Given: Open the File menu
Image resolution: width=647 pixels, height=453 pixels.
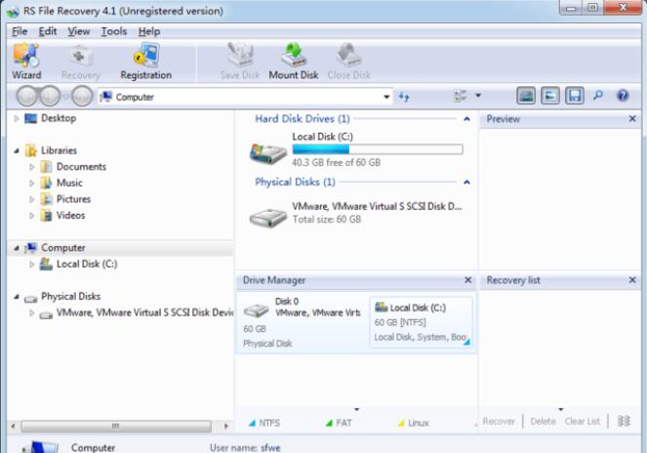Looking at the screenshot, I should click(20, 31).
